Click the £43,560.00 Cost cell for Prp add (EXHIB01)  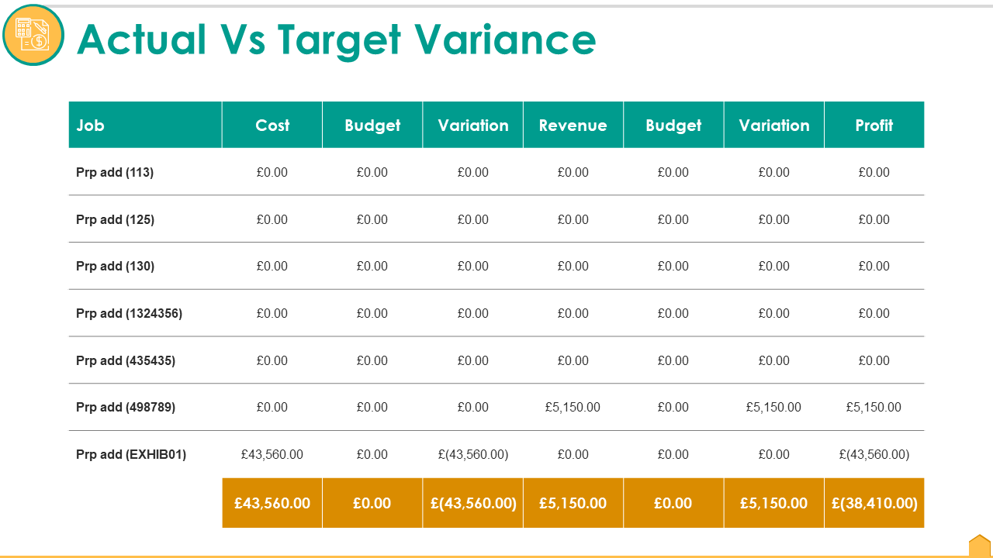pyautogui.click(x=272, y=454)
